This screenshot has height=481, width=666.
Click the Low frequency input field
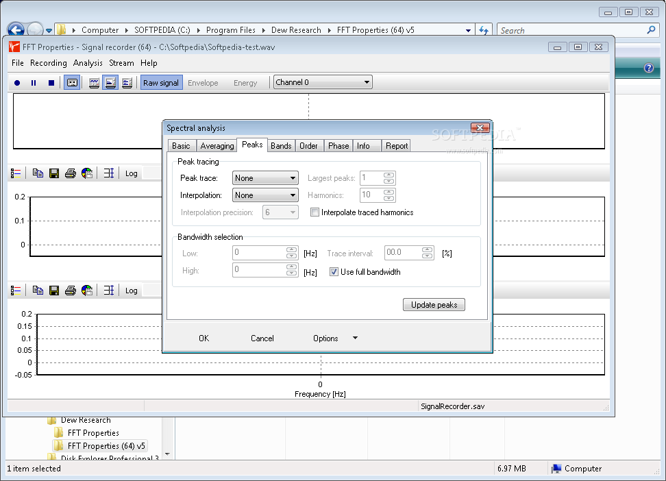click(260, 253)
